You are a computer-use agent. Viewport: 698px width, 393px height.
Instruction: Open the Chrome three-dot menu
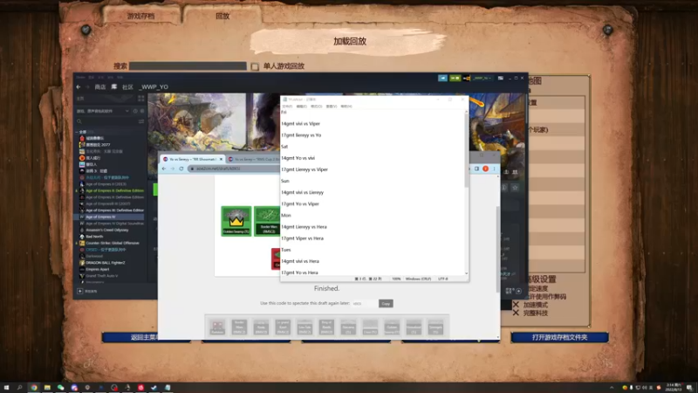(x=494, y=169)
